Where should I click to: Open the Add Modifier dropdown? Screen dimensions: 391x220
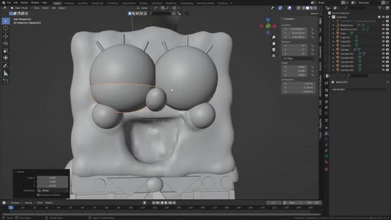point(360,89)
